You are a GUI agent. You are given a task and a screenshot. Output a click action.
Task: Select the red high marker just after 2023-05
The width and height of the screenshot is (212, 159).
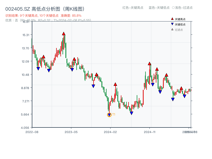click(x=74, y=59)
